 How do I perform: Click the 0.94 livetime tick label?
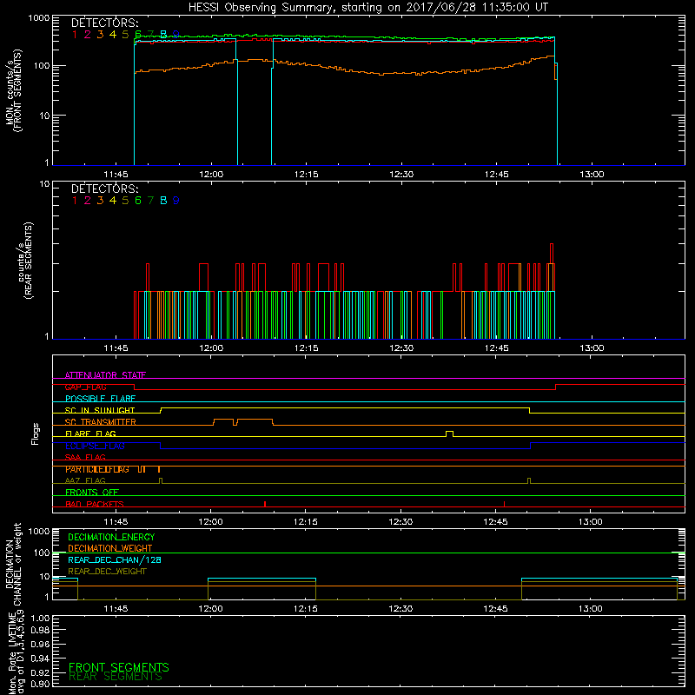pyautogui.click(x=40, y=658)
